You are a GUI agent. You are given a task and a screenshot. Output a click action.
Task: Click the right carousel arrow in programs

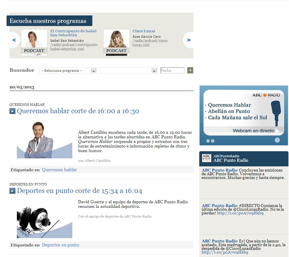click(189, 40)
